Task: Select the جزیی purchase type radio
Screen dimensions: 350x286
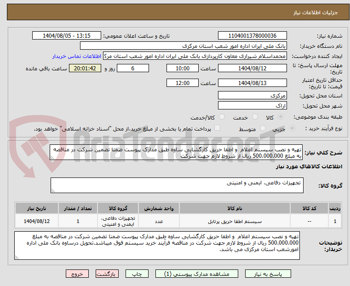Action: click(x=292, y=128)
